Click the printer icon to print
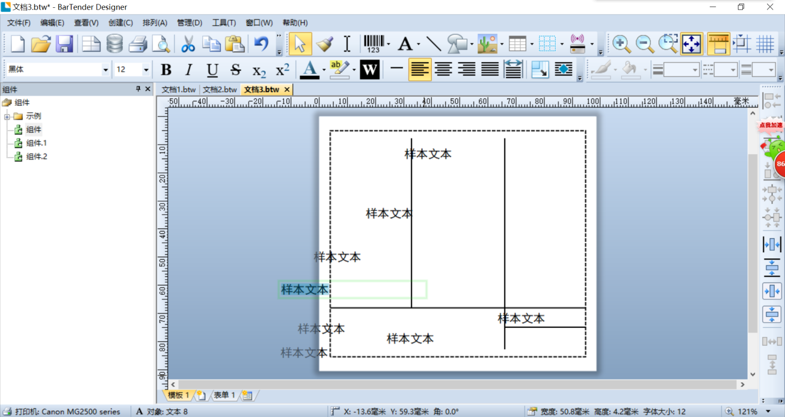This screenshot has height=417, width=785. (x=138, y=44)
